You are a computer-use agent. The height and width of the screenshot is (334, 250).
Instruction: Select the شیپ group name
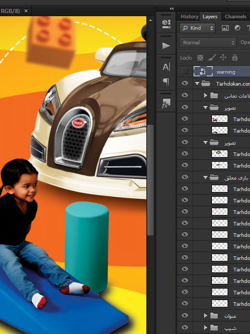[x=230, y=328]
